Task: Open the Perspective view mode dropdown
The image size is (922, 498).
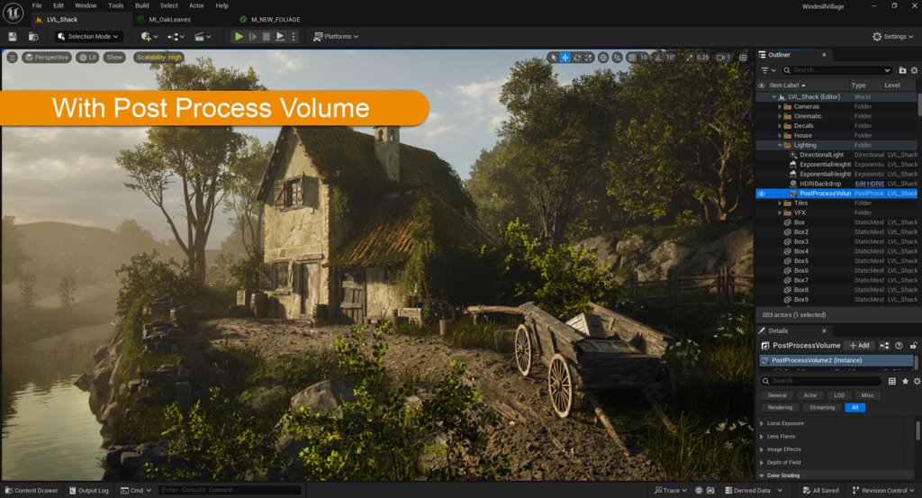Action: tap(47, 57)
